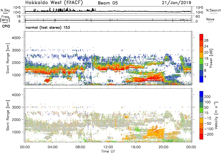Click the 'Freq. [MHz]' axis label

point(5,19)
